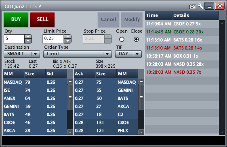Select the 11:19:04 AM CBOE trade
Screen dimensions: 227x147
click(x=182, y=24)
